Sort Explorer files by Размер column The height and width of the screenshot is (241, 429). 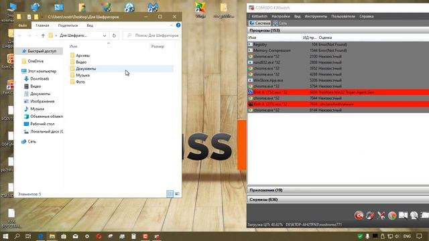click(158, 46)
